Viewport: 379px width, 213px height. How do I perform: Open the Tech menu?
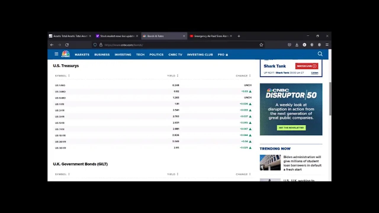(140, 55)
